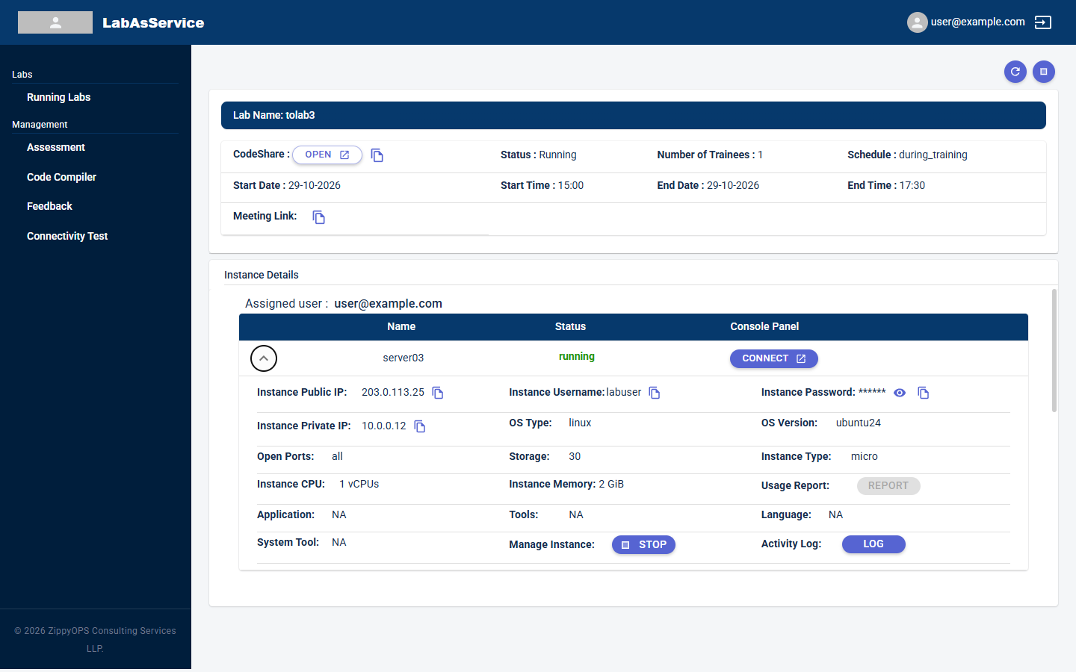This screenshot has width=1076, height=672.
Task: Click the logout icon in the header
Action: click(x=1043, y=22)
